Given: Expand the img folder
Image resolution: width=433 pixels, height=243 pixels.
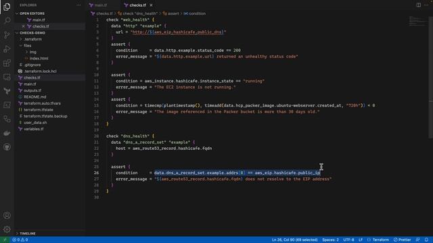Looking at the screenshot, I should coord(32,52).
